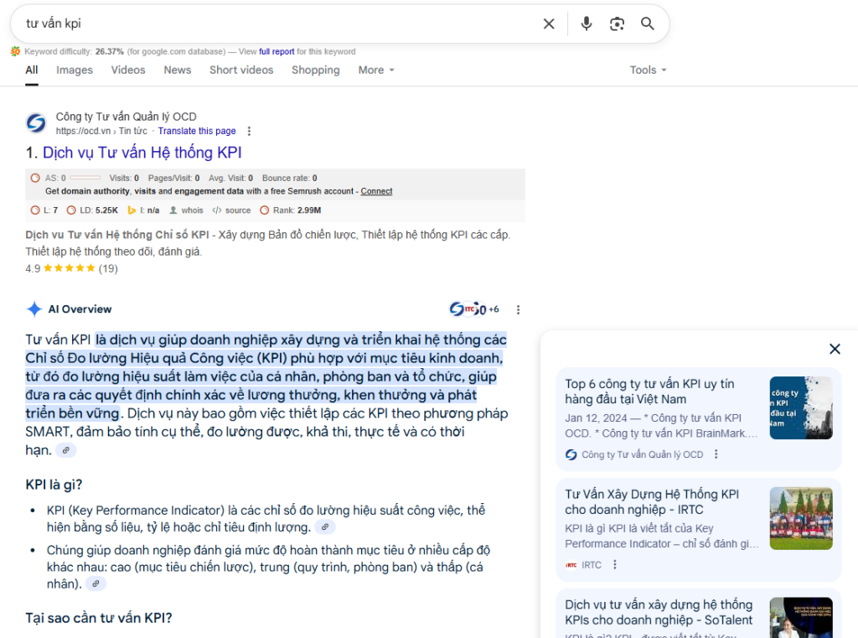This screenshot has width=858, height=638.
Task: Click the 'Avg. Visit: 0' metric
Action: (231, 178)
